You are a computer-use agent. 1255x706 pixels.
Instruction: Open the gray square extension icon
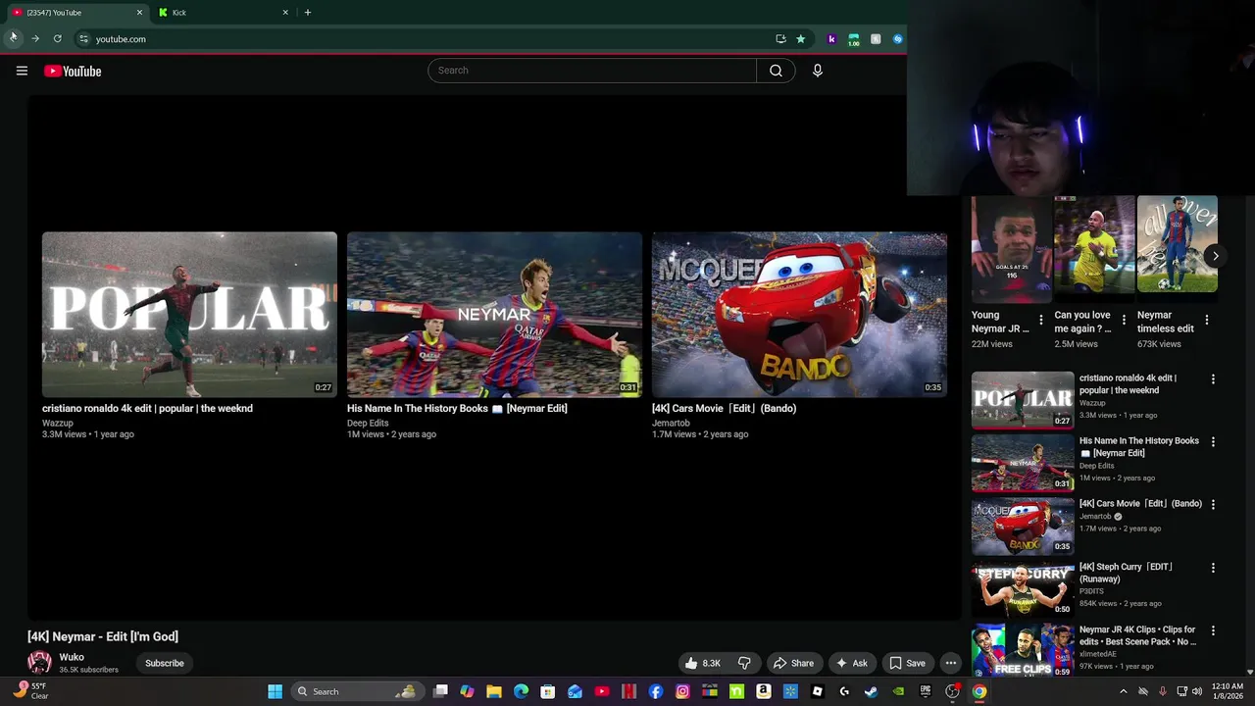pos(876,39)
